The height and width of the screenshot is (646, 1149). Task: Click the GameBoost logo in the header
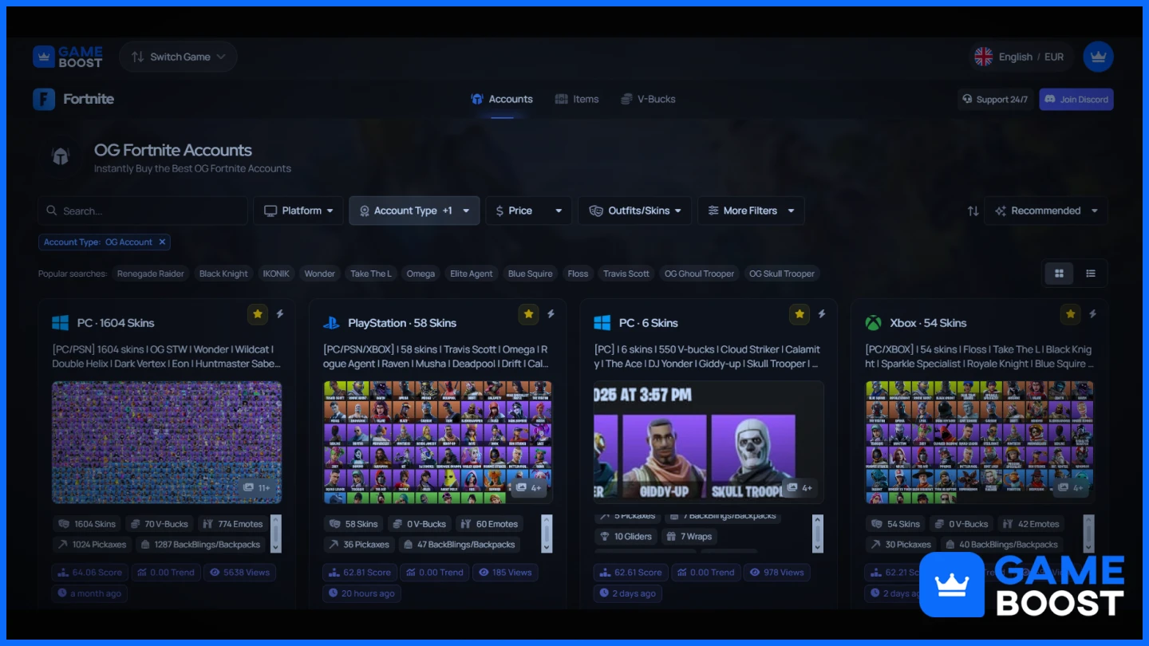pyautogui.click(x=68, y=57)
